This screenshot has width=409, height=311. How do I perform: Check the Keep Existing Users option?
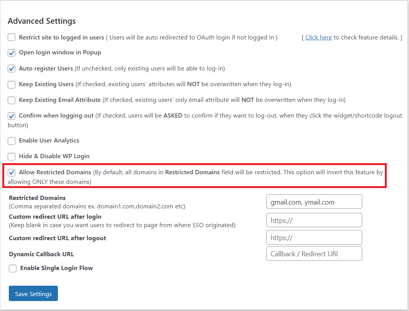[11, 85]
